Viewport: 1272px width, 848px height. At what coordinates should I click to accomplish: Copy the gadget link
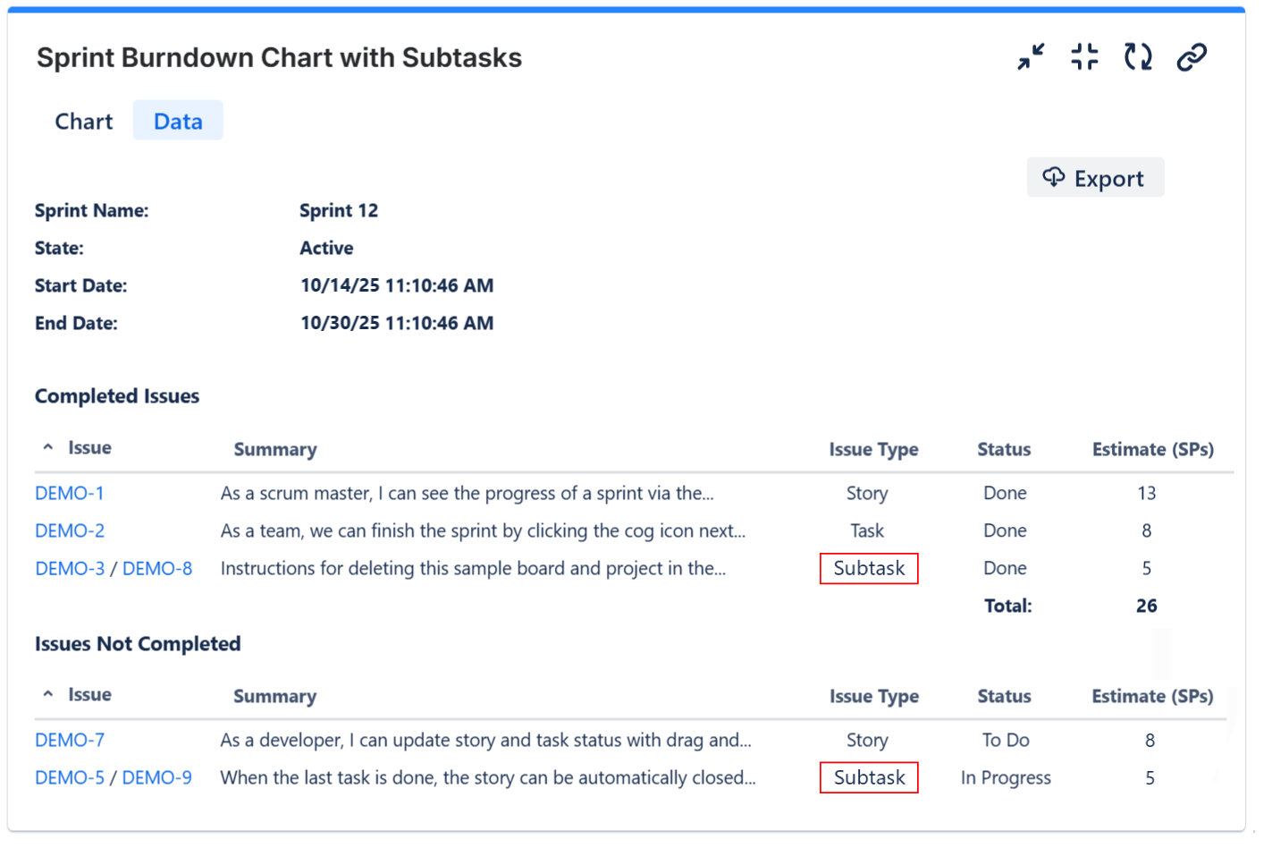1192,55
